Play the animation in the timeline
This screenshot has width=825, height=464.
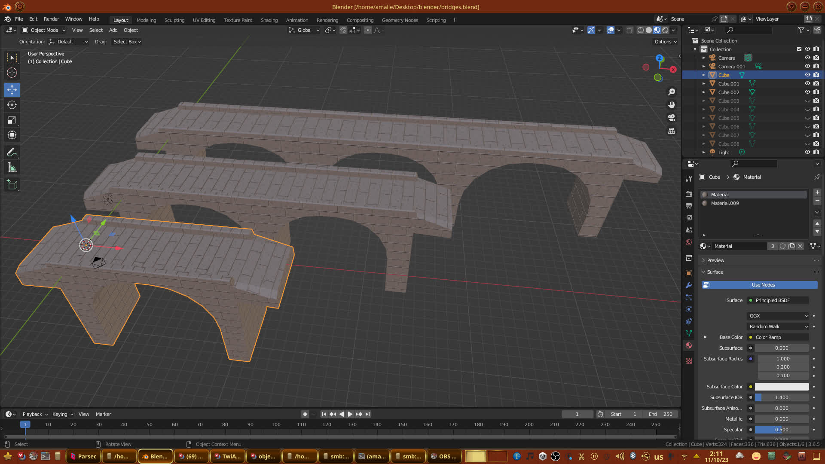click(350, 414)
